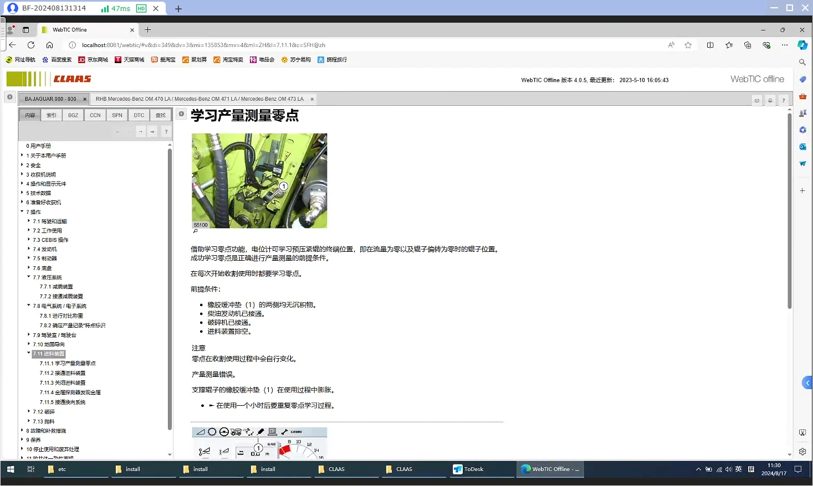Close the BA JAGUAR 980 - 930 tab

pyautogui.click(x=85, y=99)
